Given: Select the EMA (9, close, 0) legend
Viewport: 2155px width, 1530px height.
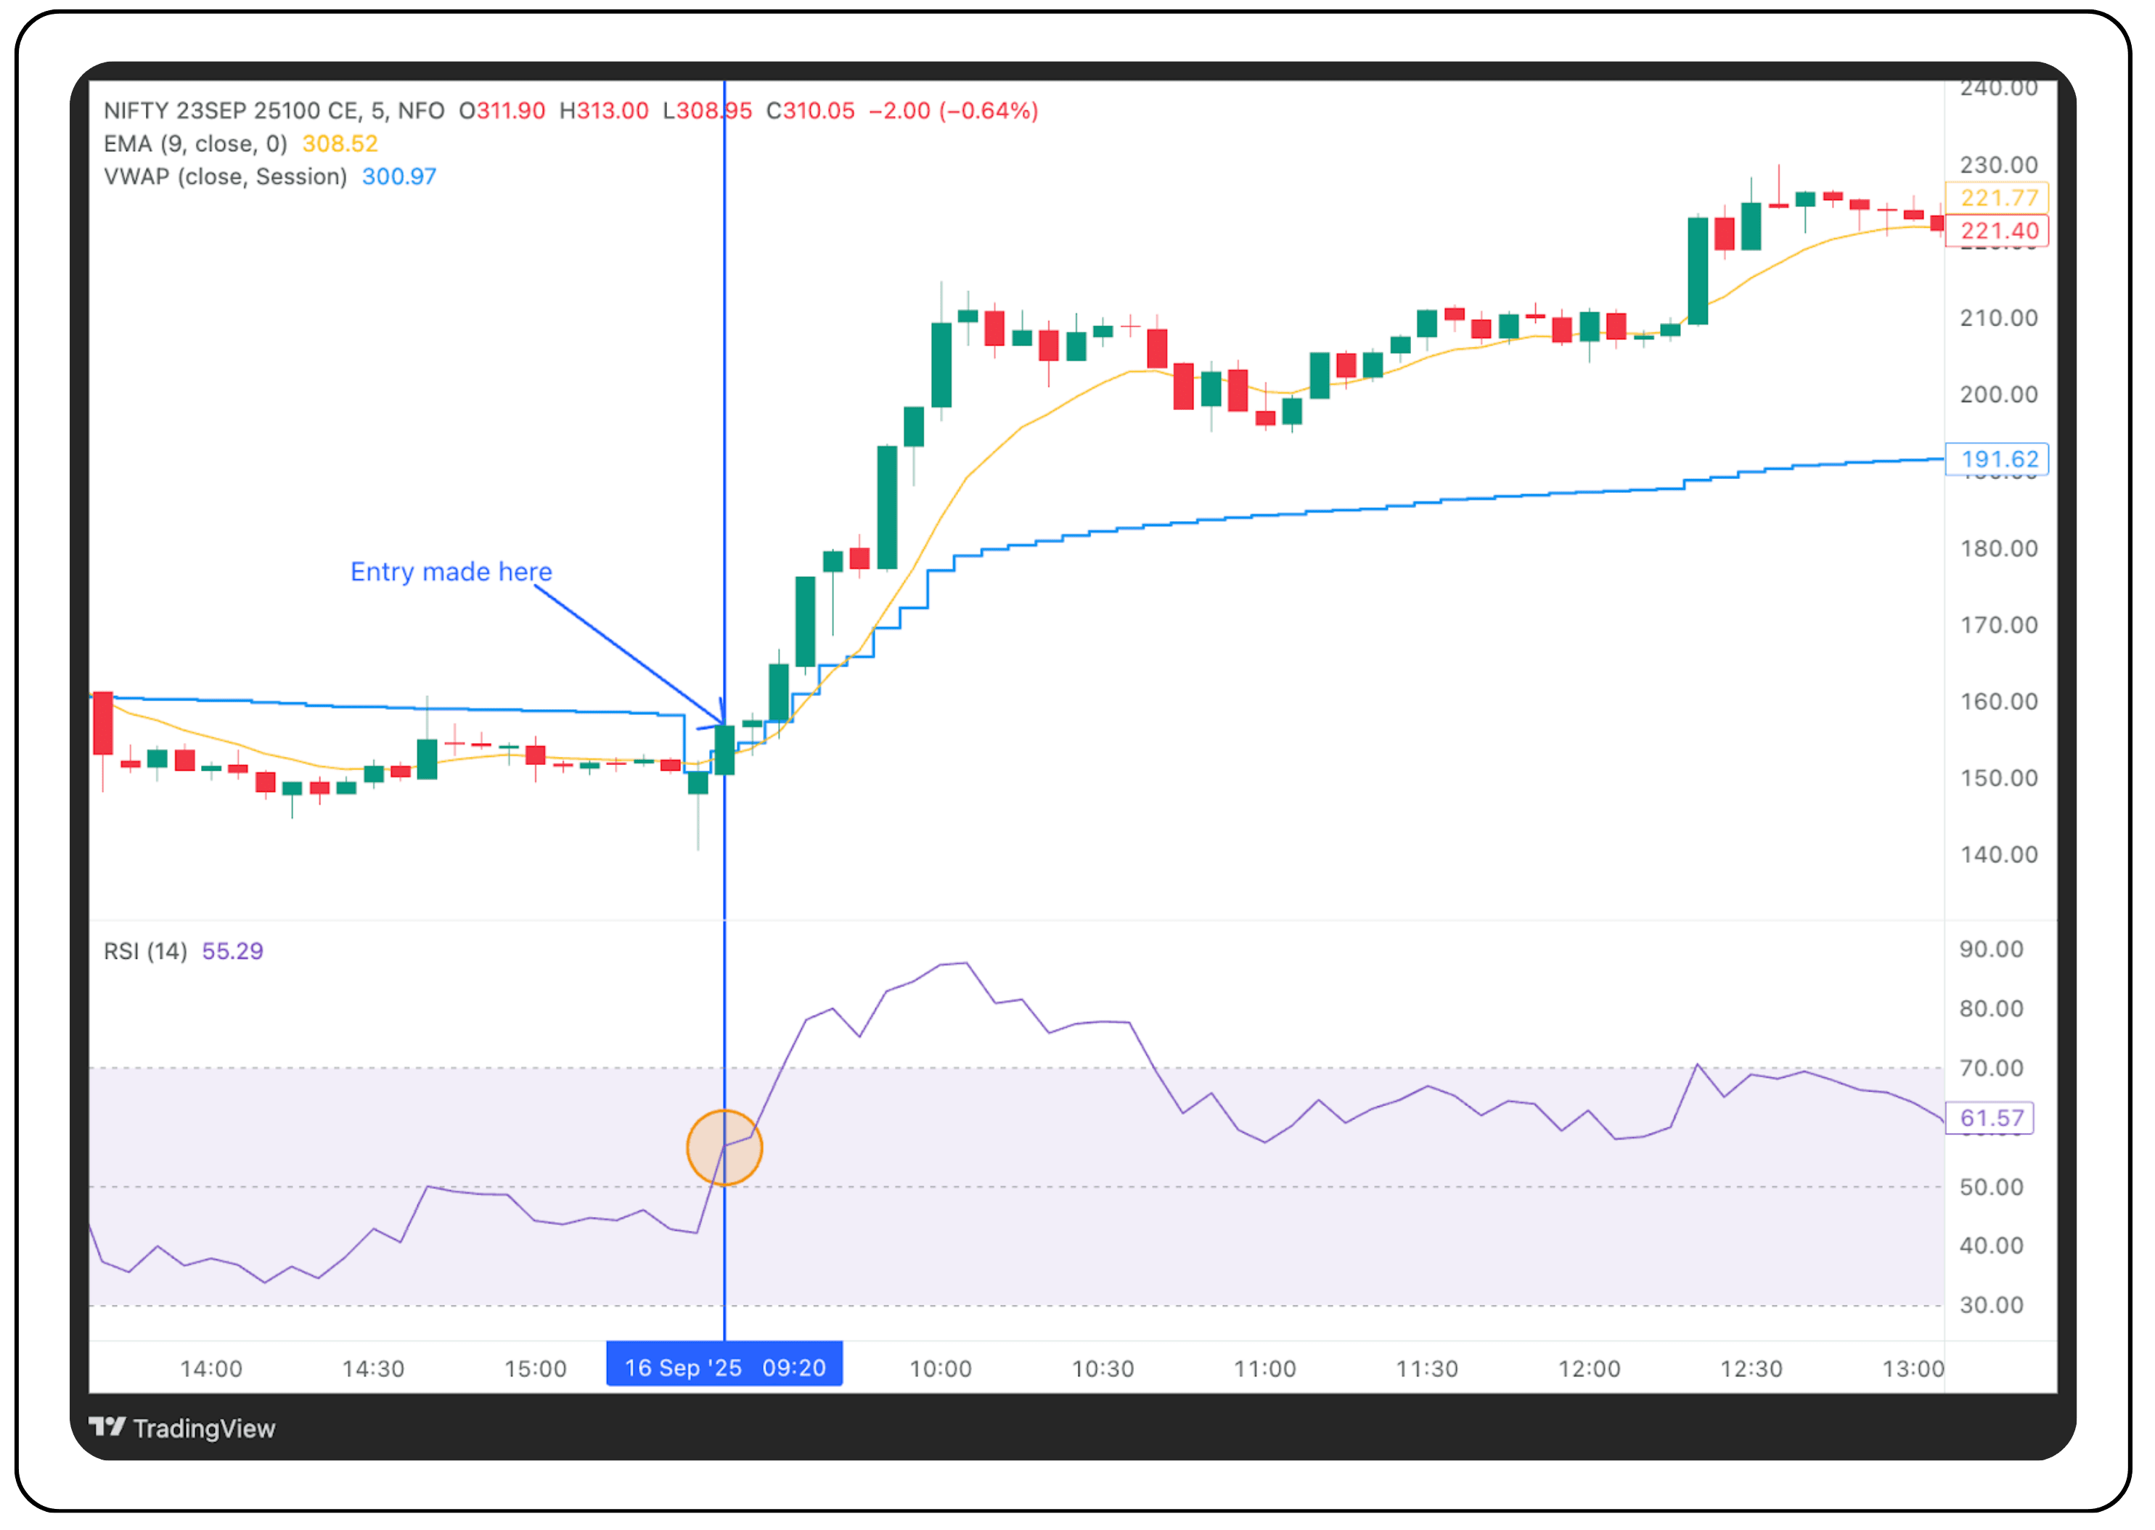Looking at the screenshot, I should point(195,144).
